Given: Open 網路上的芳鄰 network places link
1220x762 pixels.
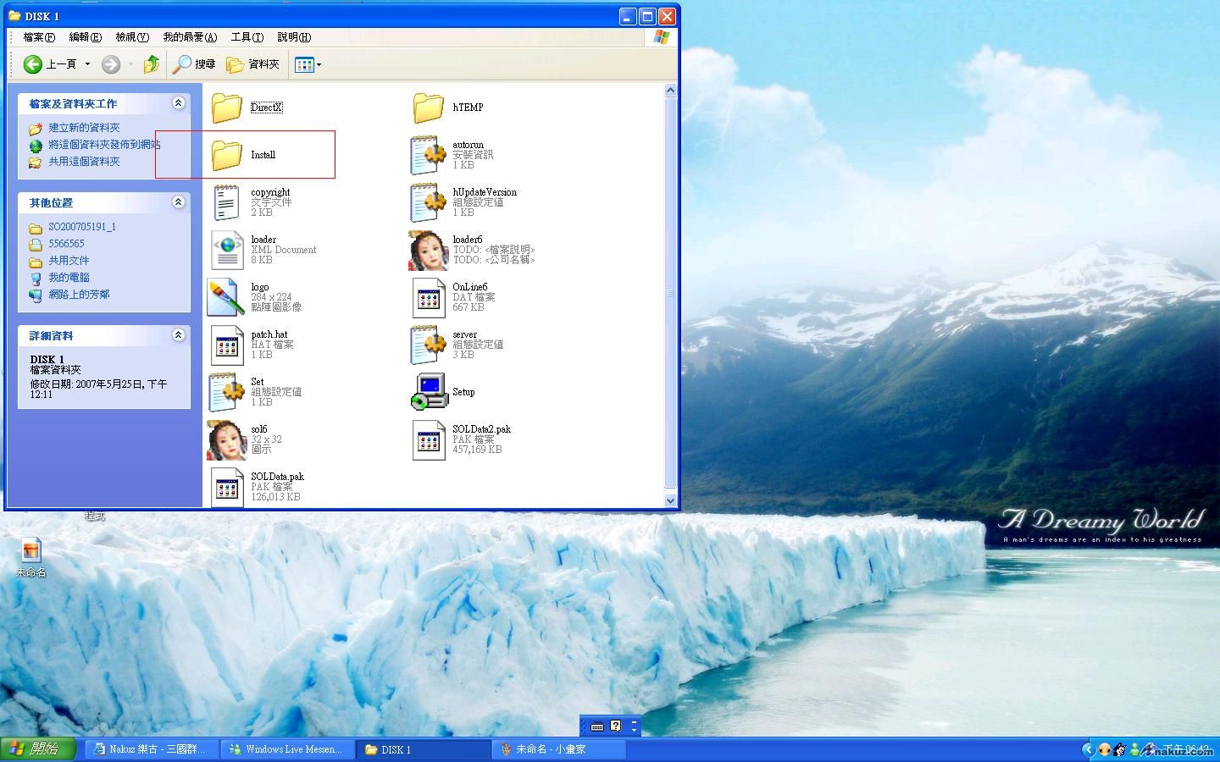Looking at the screenshot, I should [79, 295].
